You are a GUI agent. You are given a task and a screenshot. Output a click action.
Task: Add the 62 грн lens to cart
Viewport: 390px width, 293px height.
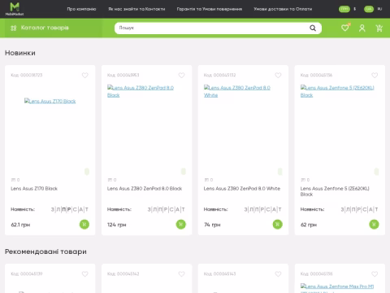coord(374,225)
